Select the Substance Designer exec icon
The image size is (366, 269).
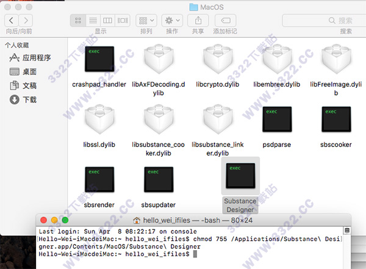(x=240, y=176)
